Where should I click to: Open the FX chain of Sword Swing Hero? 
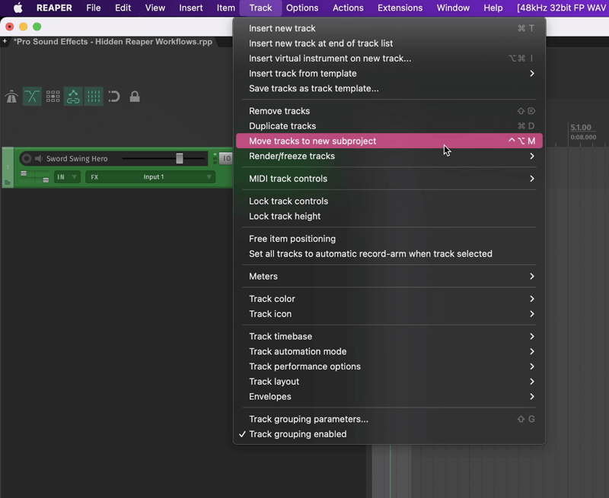click(94, 177)
